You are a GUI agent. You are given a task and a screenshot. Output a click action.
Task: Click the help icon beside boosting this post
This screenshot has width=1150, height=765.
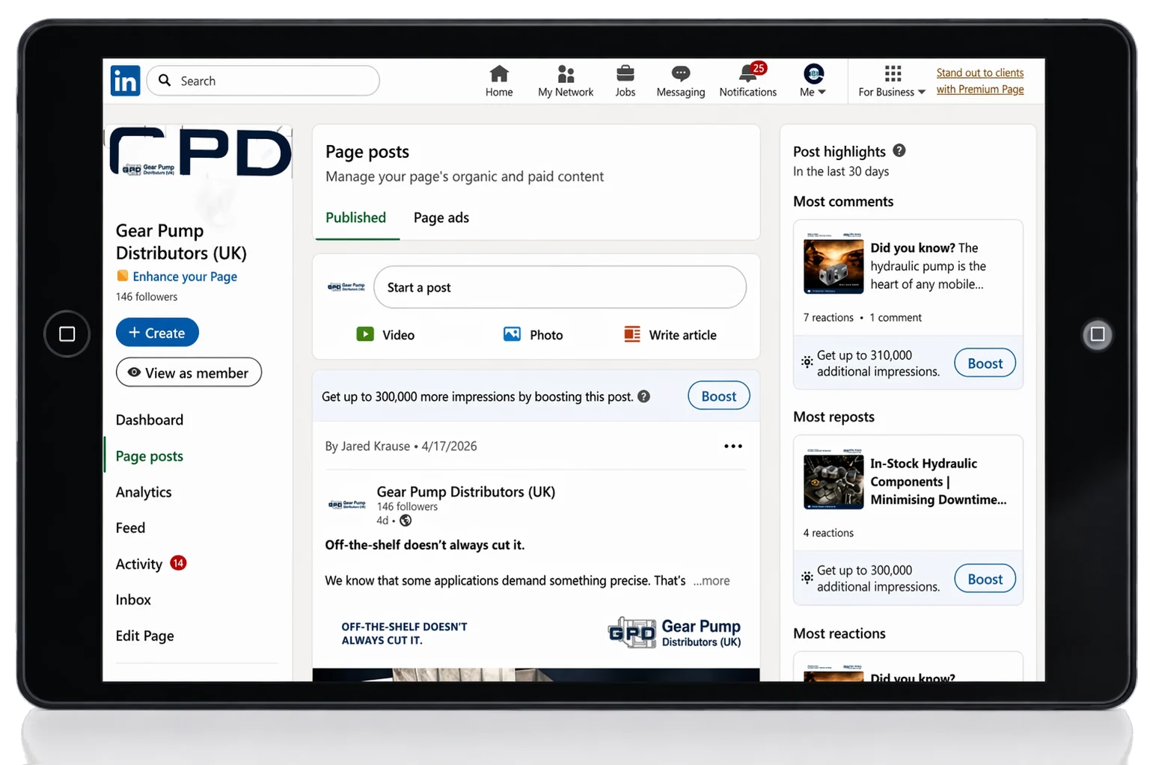643,396
